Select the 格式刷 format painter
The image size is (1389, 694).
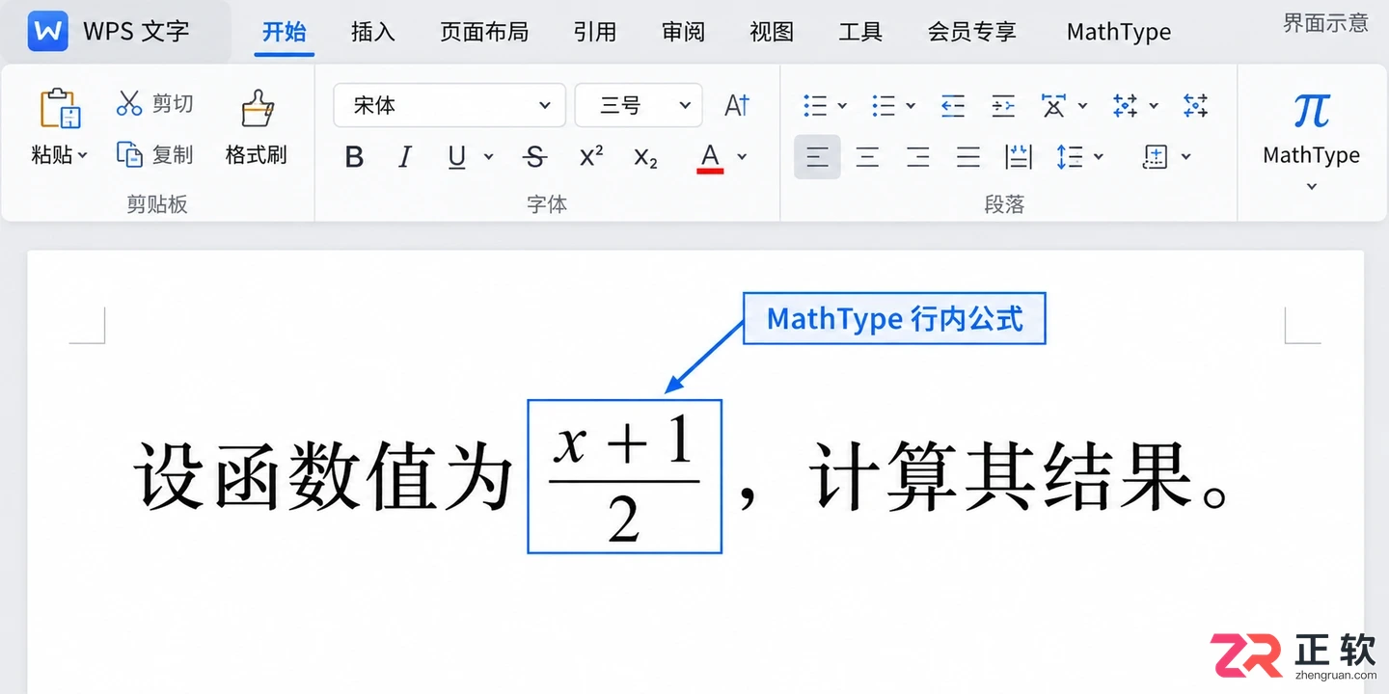coord(257,127)
